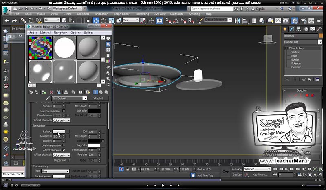Click Assign Material to Selection icon
This screenshot has height=190, width=326.
(x=44, y=92)
